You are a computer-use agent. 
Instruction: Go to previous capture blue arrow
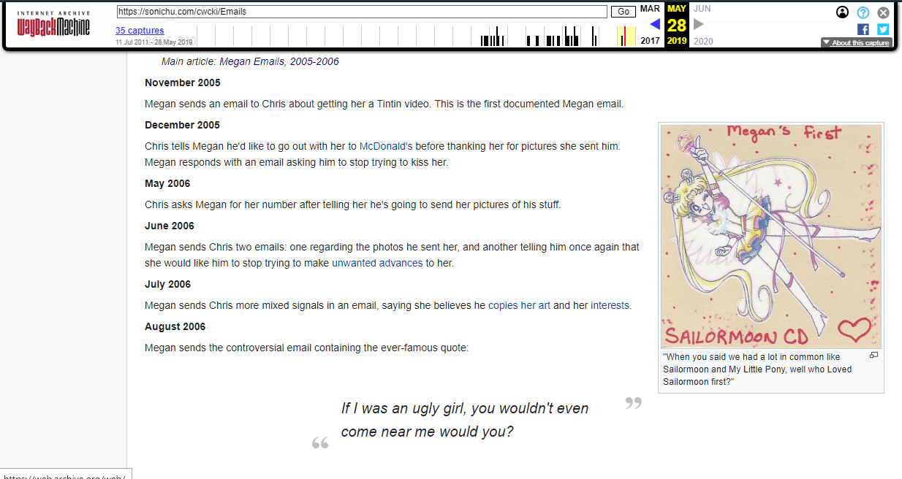[655, 24]
